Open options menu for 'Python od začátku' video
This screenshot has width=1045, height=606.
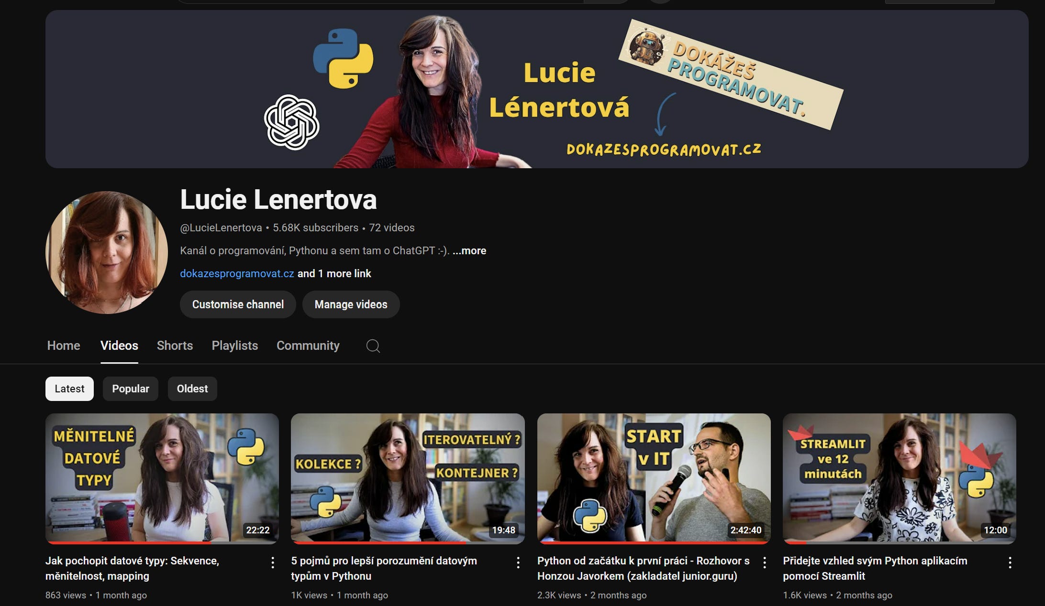tap(765, 563)
